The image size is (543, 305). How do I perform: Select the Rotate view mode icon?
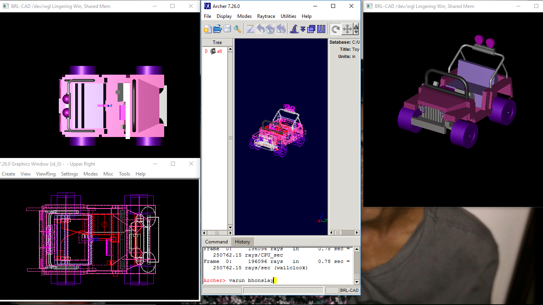click(x=335, y=29)
